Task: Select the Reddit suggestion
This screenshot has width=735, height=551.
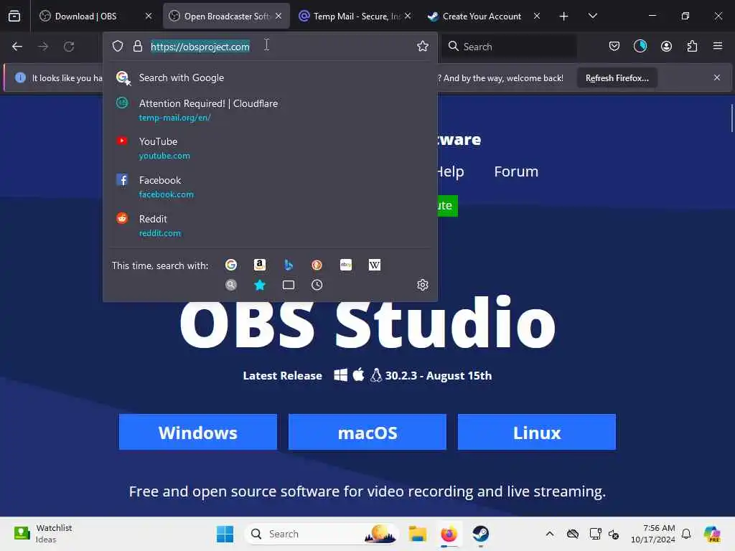Action: (x=270, y=225)
